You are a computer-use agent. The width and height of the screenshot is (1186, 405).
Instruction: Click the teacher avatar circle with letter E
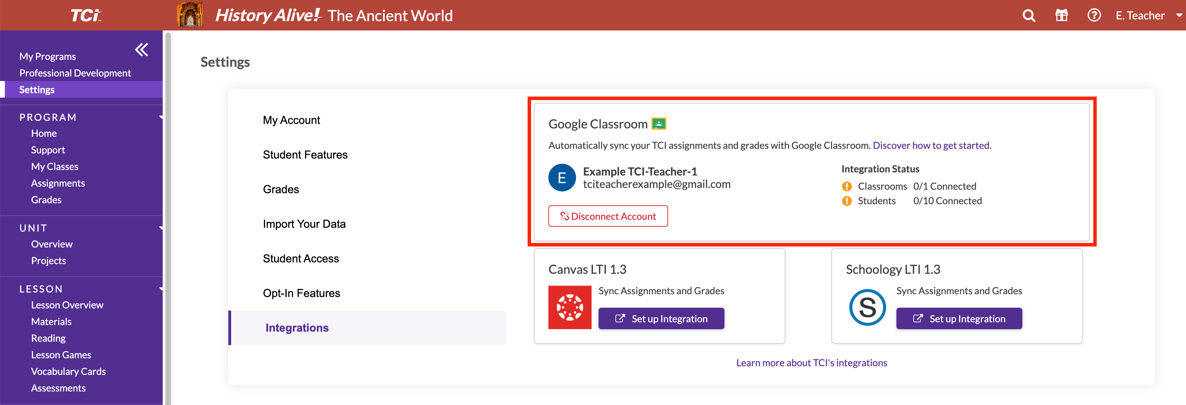[x=562, y=177]
